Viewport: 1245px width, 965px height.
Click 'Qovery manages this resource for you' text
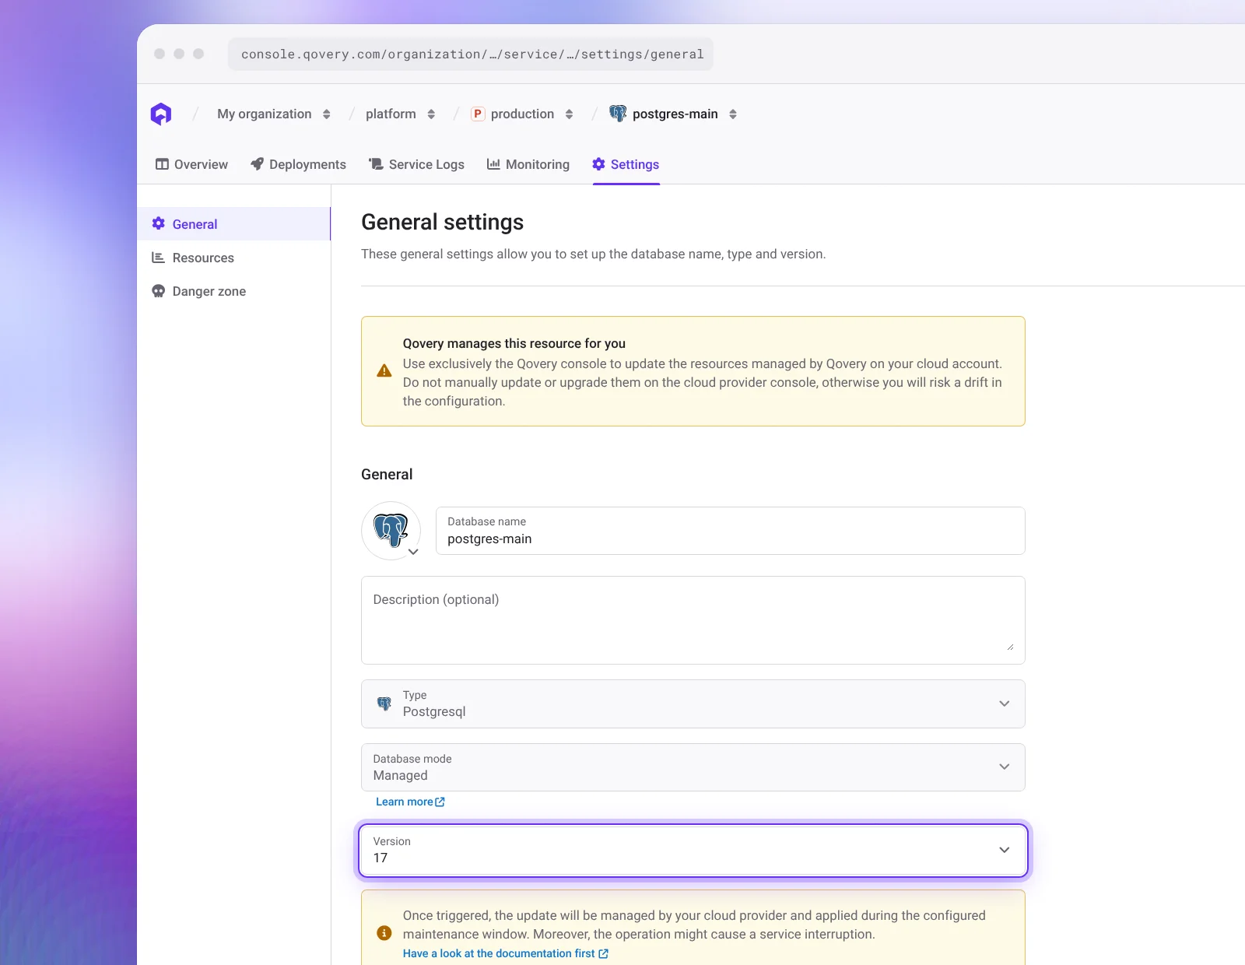[514, 343]
